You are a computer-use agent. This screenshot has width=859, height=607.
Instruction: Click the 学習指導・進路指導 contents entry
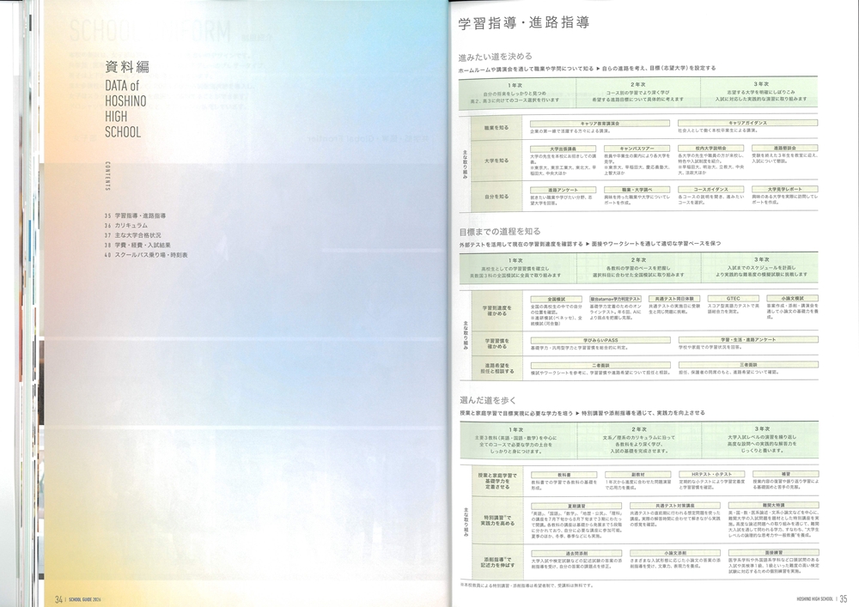142,214
